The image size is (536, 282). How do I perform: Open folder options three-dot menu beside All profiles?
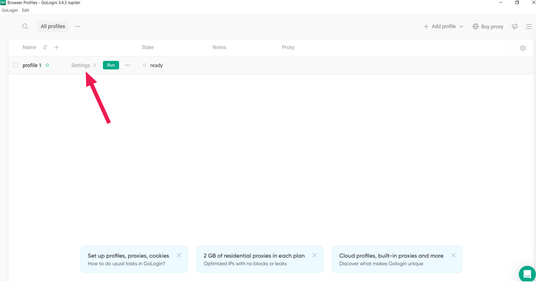point(78,26)
